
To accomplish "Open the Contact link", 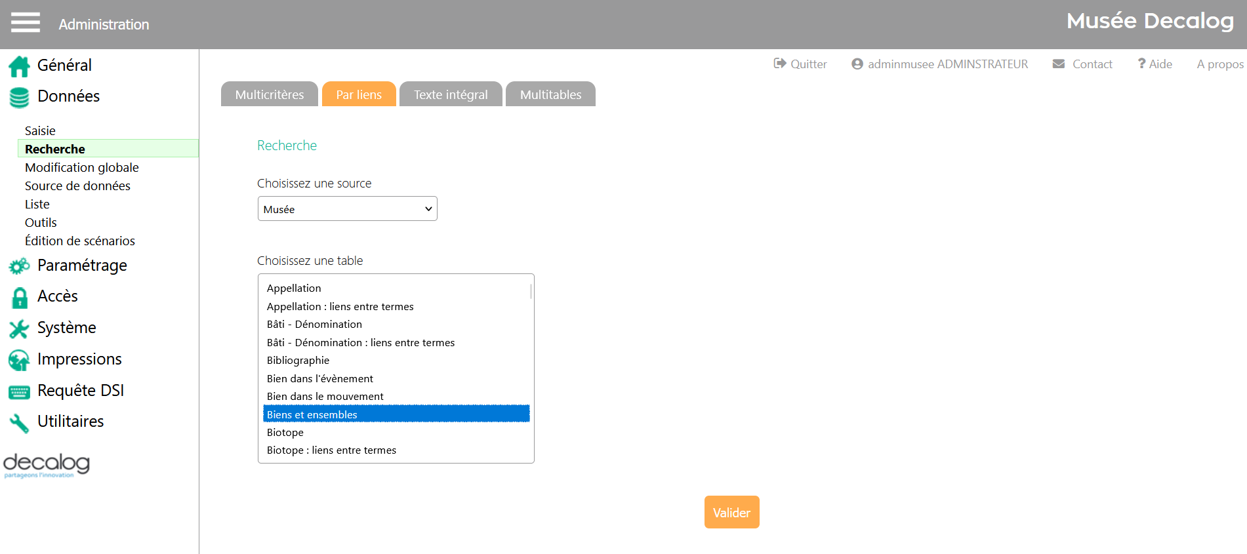I will click(1083, 64).
